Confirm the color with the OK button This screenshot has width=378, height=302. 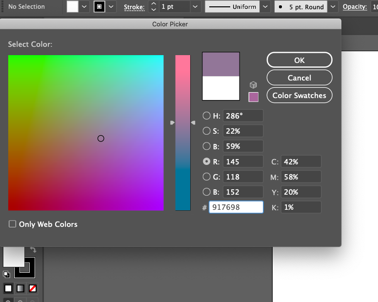click(299, 60)
